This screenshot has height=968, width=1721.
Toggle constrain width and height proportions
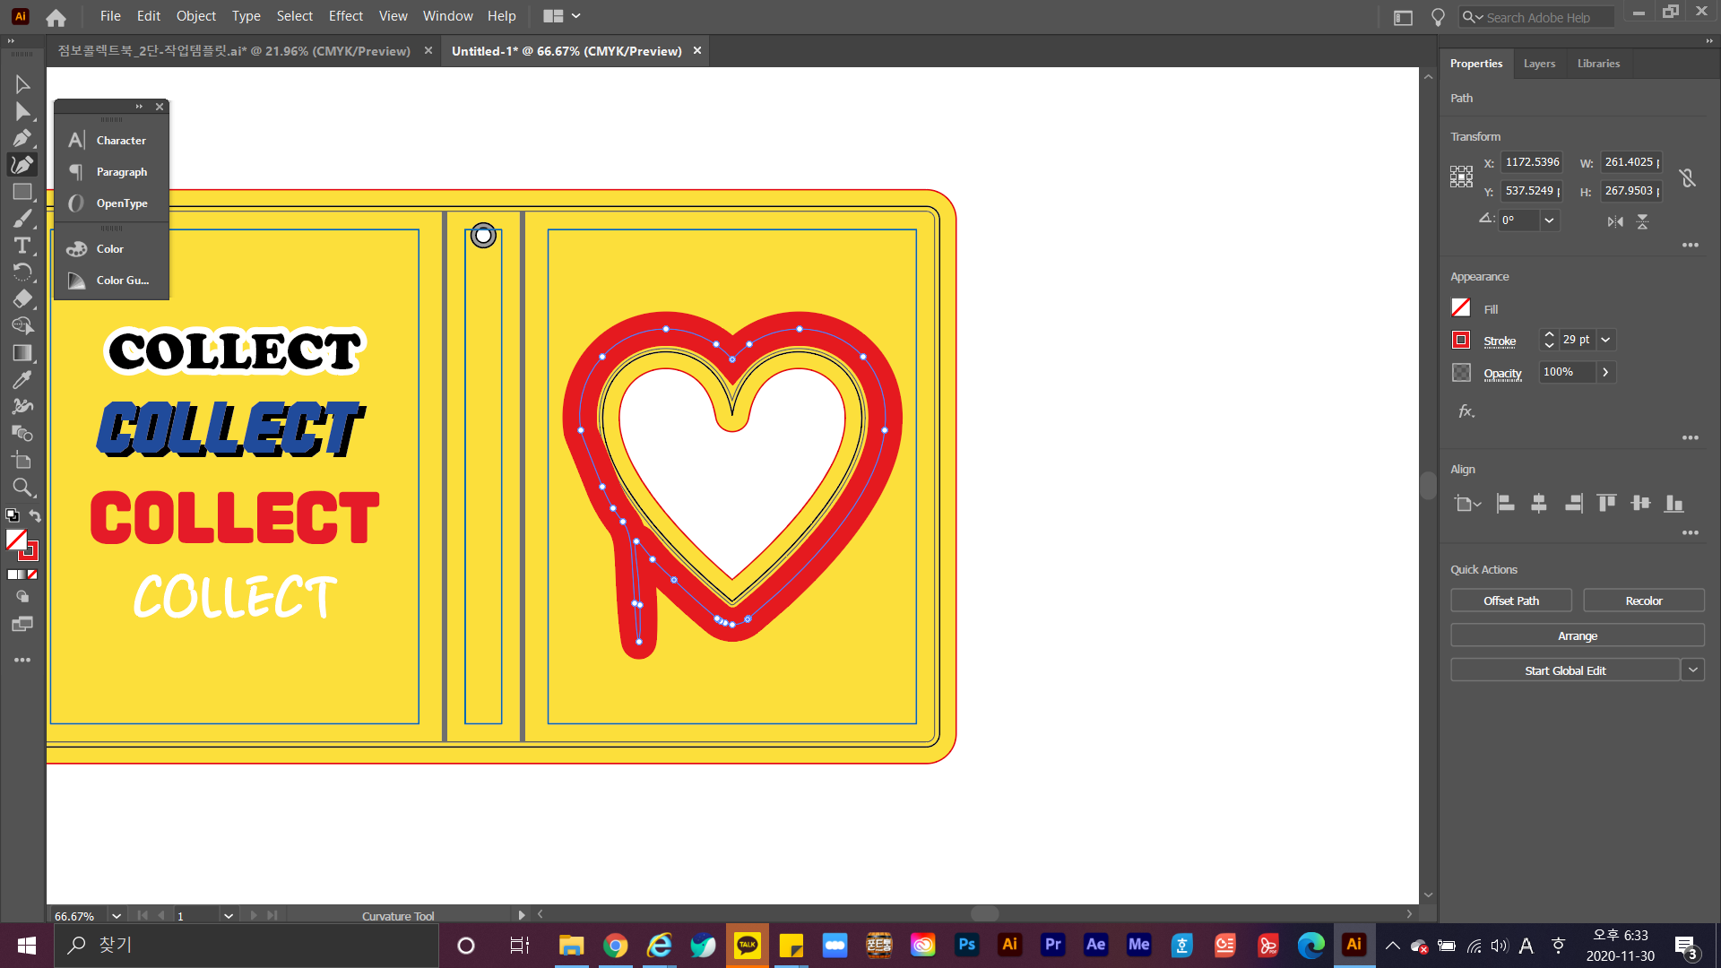(1688, 177)
